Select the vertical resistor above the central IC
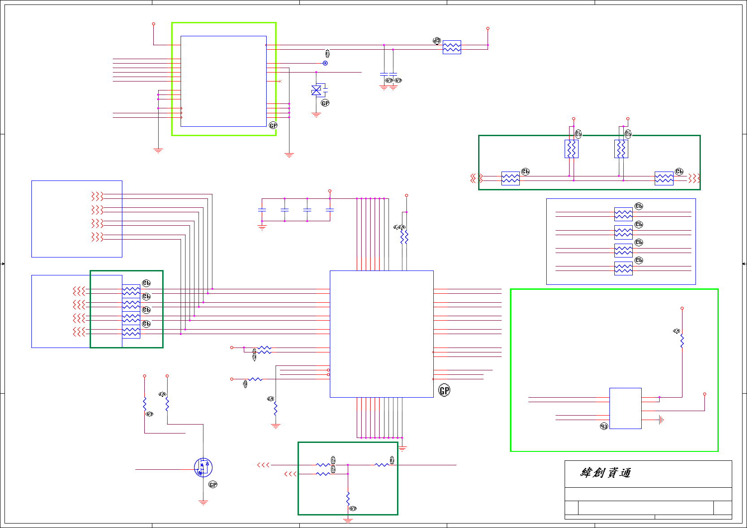The height and width of the screenshot is (528, 747). [x=404, y=237]
